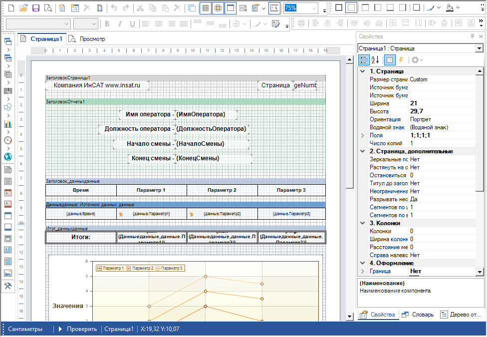Click Проверить button in status bar
487x337 pixels.
click(78, 329)
